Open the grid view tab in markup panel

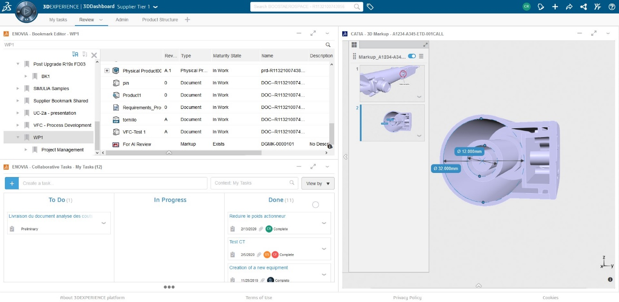[354, 45]
